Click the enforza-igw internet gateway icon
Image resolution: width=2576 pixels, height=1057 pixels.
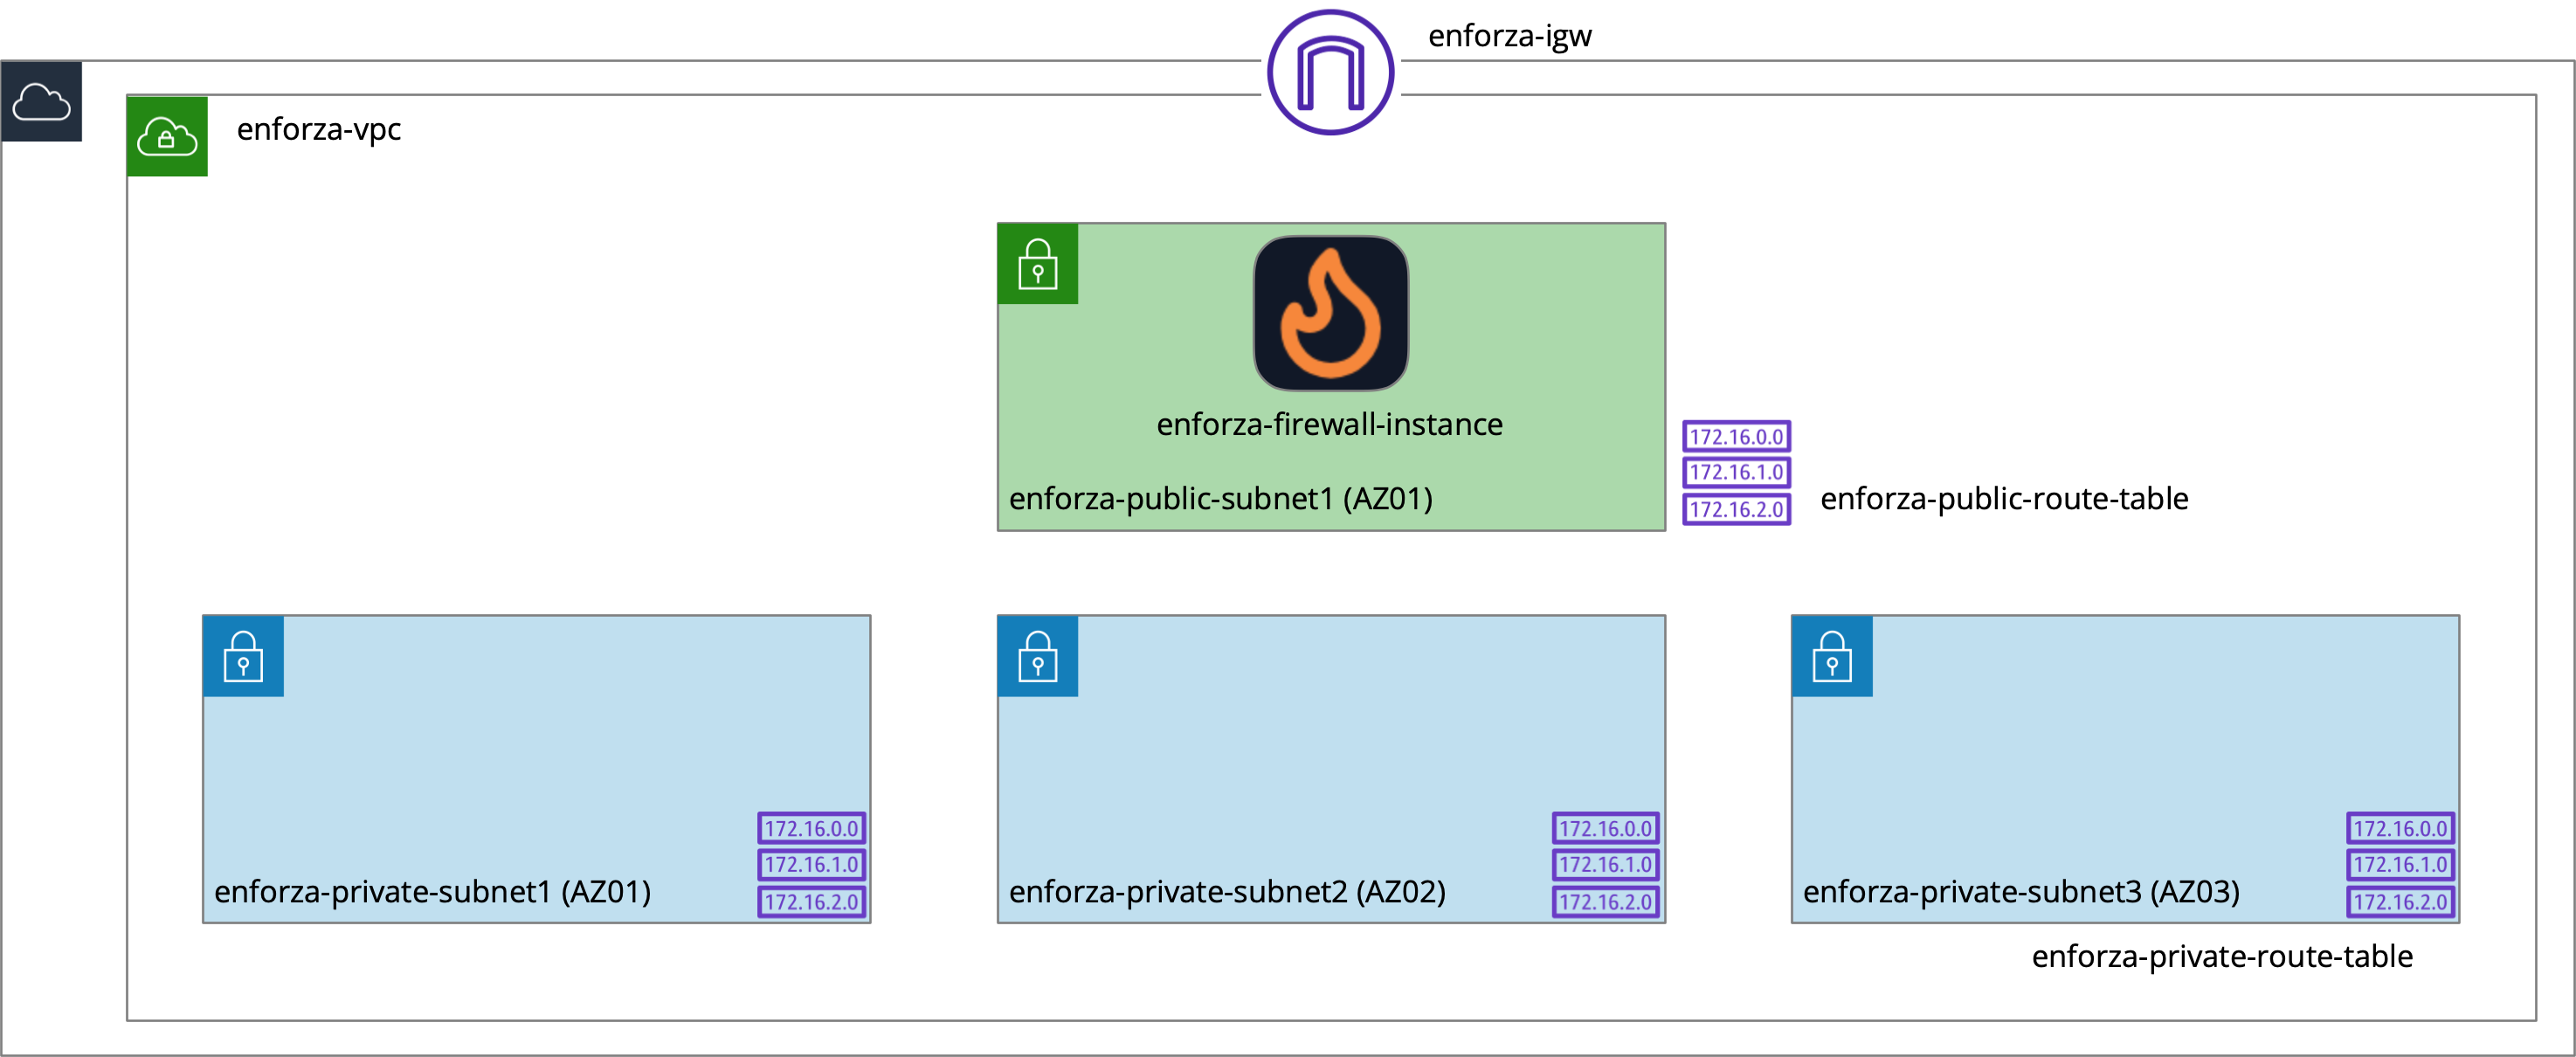(1330, 72)
